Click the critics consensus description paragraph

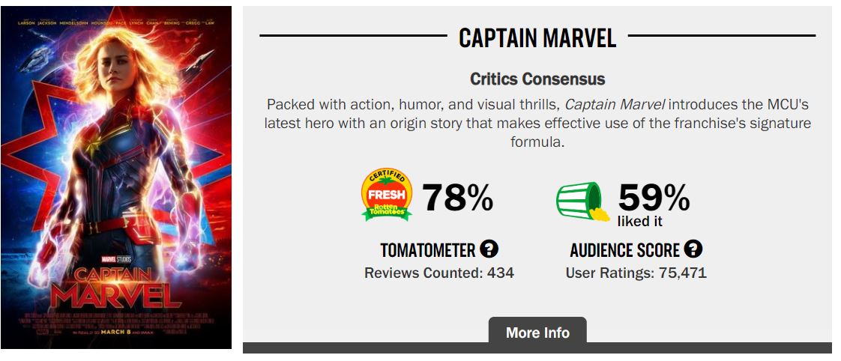click(x=537, y=122)
